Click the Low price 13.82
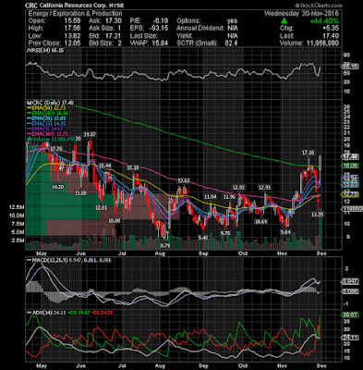The image size is (363, 370). [73, 36]
